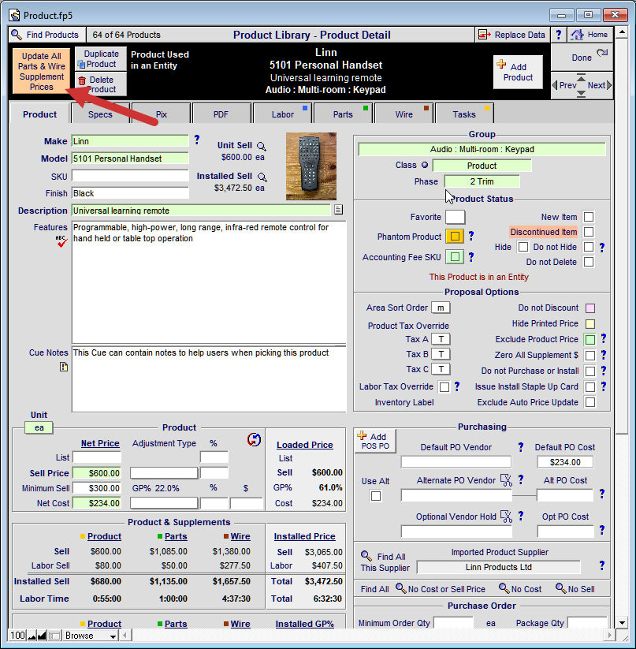Go to Home screen
636x649 pixels.
(590, 35)
